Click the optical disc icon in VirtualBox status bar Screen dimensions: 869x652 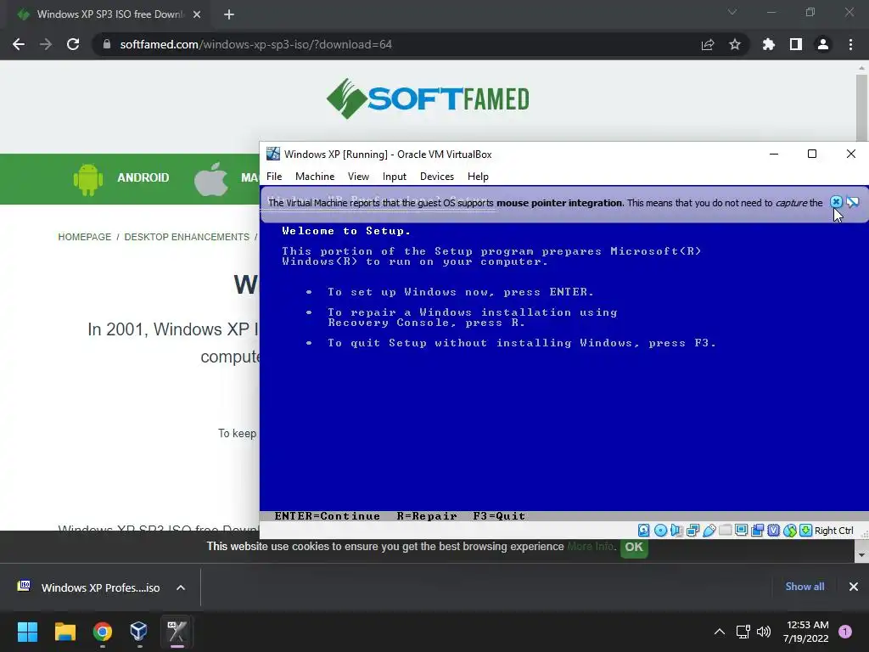click(660, 531)
